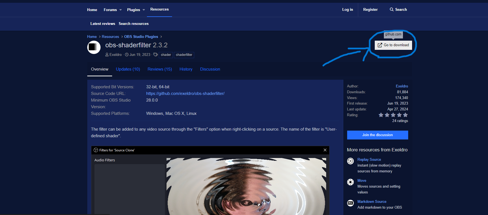Click the five-star rating display
The width and height of the screenshot is (488, 215).
click(393, 115)
